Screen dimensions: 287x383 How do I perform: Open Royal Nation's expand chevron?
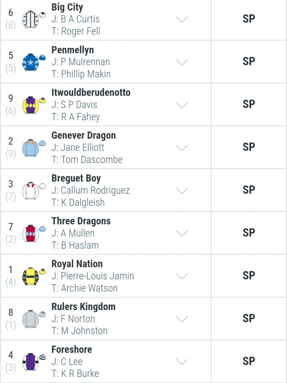182,276
